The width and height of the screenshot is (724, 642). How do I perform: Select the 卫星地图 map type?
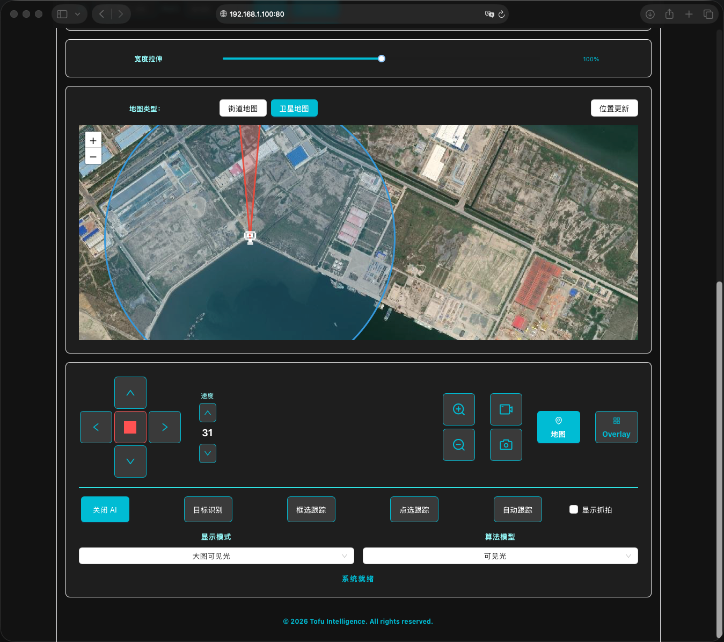pyautogui.click(x=294, y=108)
